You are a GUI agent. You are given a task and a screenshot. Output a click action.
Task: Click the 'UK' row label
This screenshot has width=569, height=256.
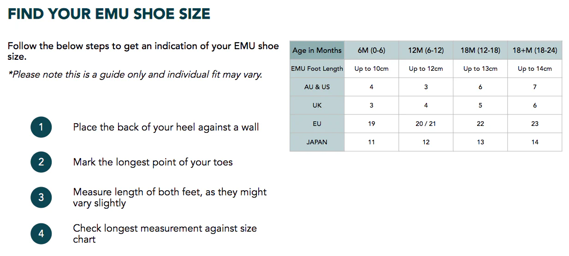point(317,105)
